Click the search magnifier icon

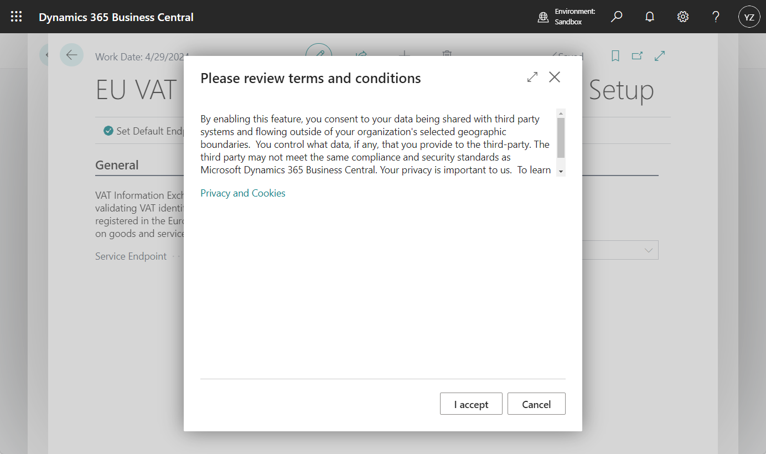click(x=617, y=17)
